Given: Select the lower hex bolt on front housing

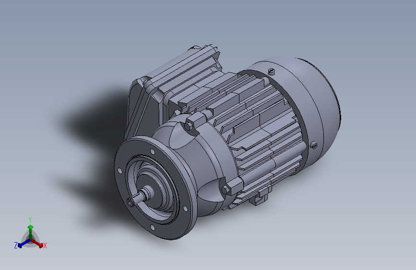Looking at the screenshot, I should (225, 190).
